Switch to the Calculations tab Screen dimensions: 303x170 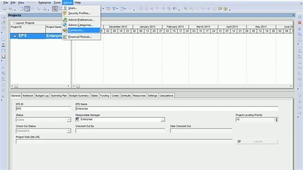pyautogui.click(x=166, y=95)
